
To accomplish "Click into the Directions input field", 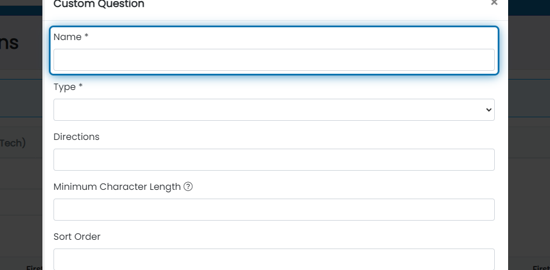I will 274,160.
